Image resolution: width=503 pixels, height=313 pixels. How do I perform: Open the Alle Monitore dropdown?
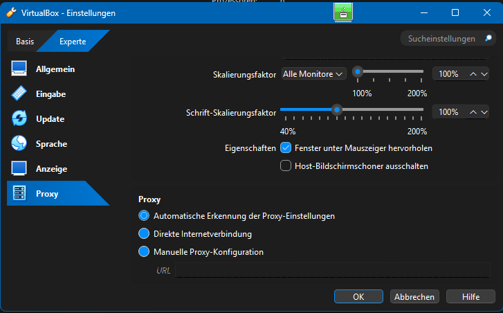click(313, 74)
